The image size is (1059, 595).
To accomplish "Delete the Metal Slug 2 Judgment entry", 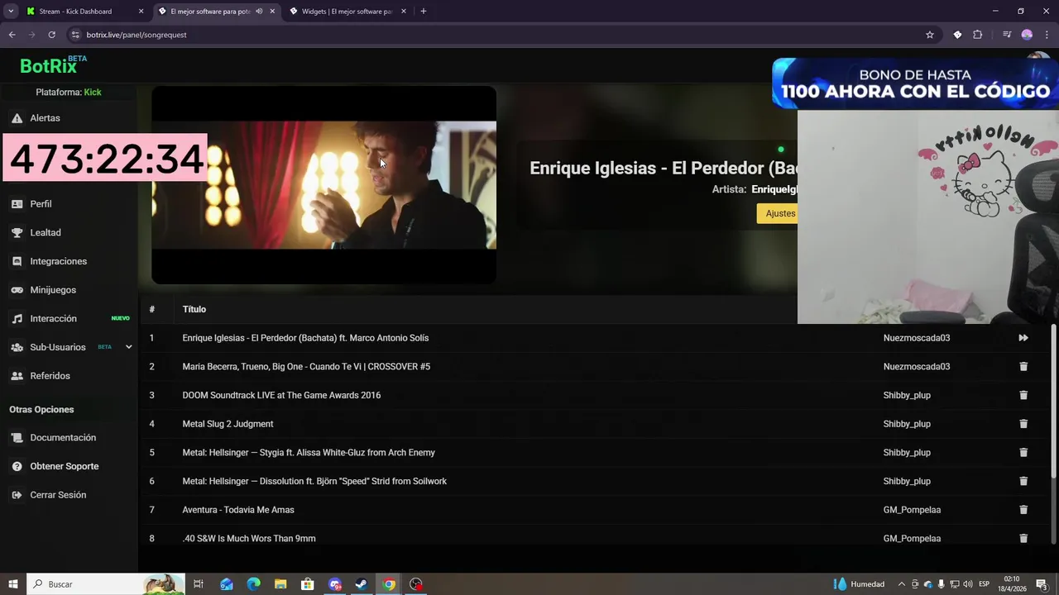I will [1023, 424].
